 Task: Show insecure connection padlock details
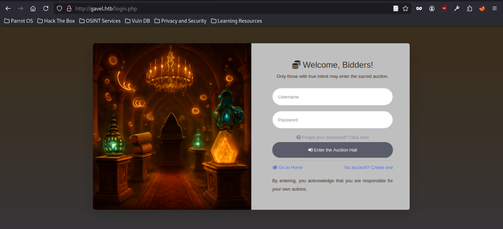pyautogui.click(x=69, y=8)
